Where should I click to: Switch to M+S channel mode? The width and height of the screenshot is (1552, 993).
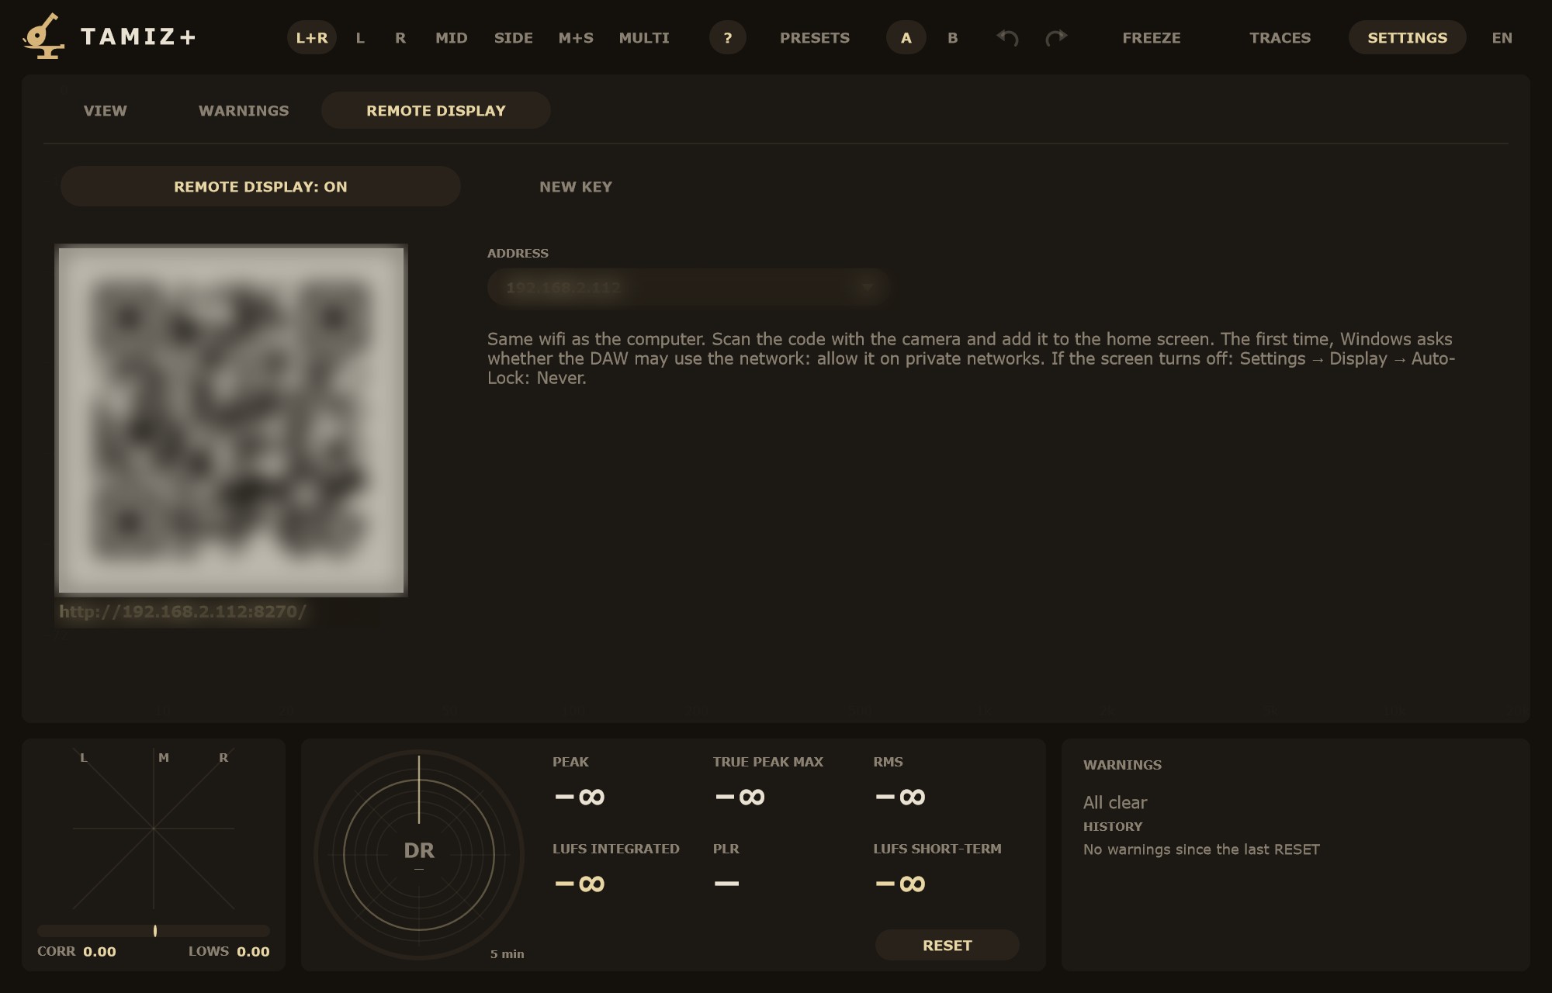coord(576,37)
